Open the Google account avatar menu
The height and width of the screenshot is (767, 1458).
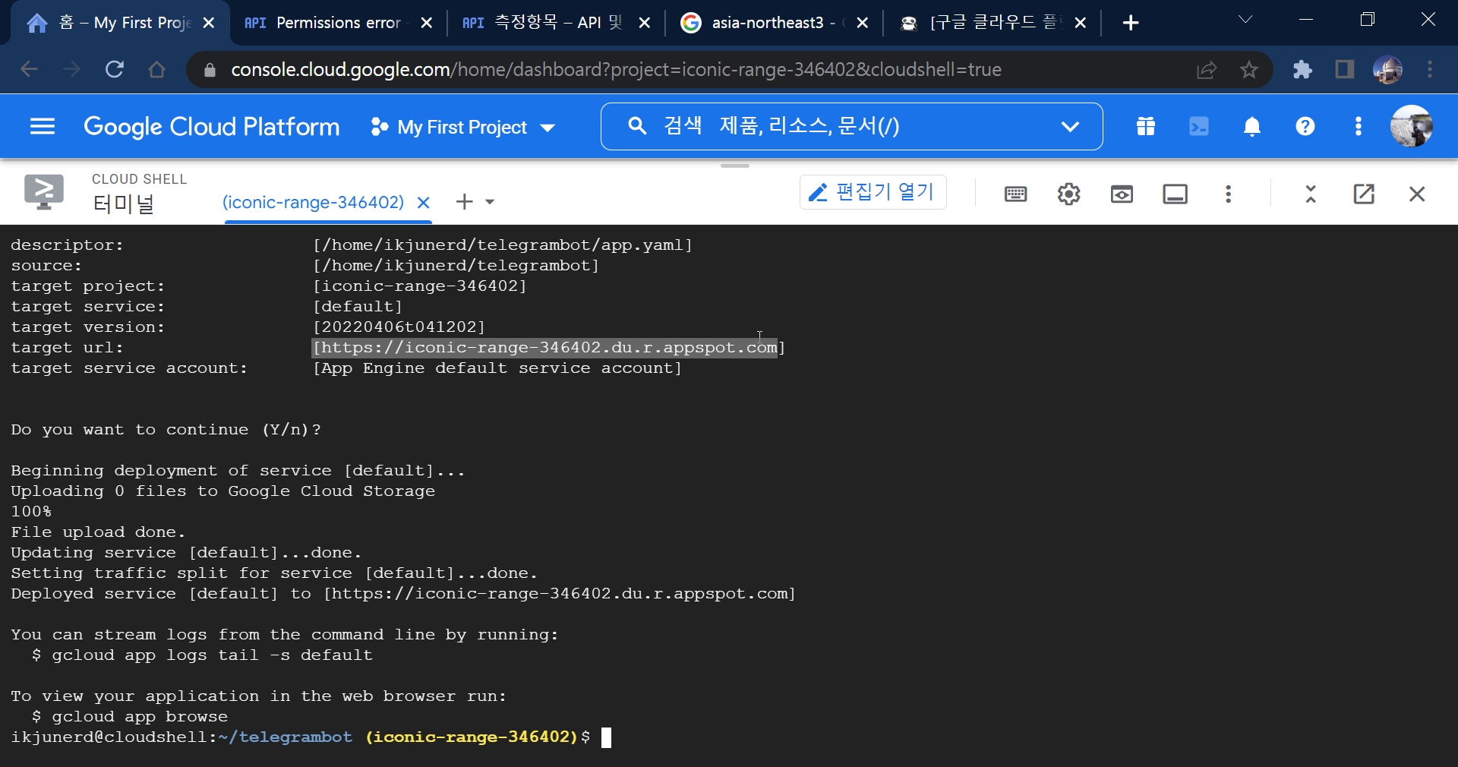1412,126
